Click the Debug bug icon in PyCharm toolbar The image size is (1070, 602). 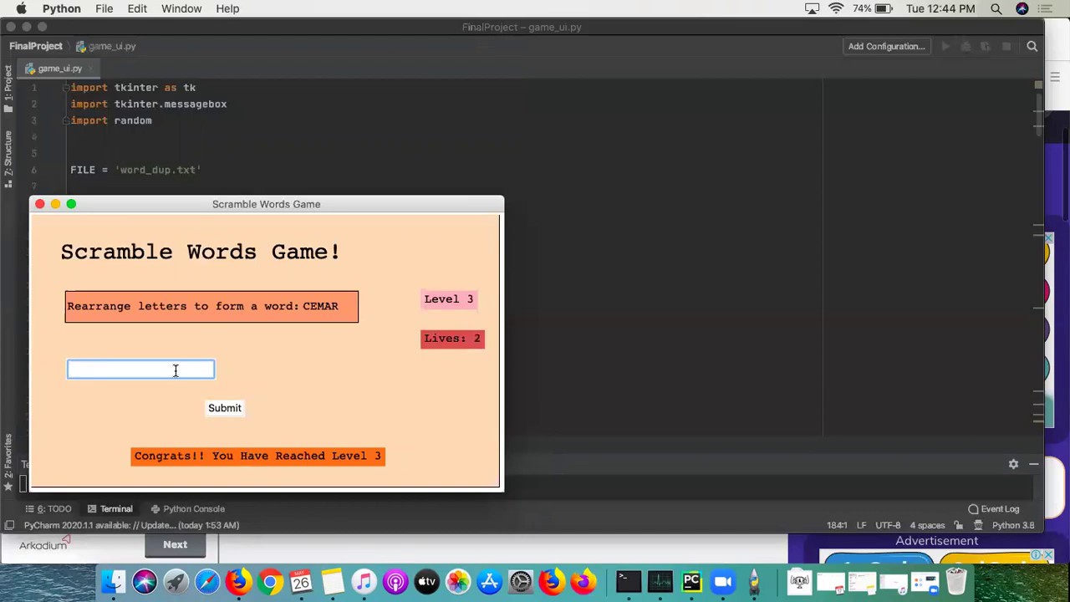point(966,47)
